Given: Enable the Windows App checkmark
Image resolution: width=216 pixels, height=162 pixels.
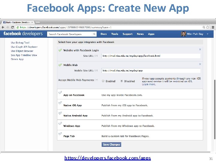Looking at the screenshot, I should pyautogui.click(x=60, y=123).
